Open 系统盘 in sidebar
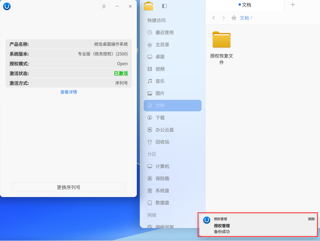Screen dimensions: 320x241 pos(173,190)
